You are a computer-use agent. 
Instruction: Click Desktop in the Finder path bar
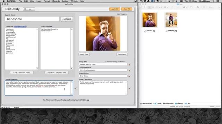[x=179, y=104]
